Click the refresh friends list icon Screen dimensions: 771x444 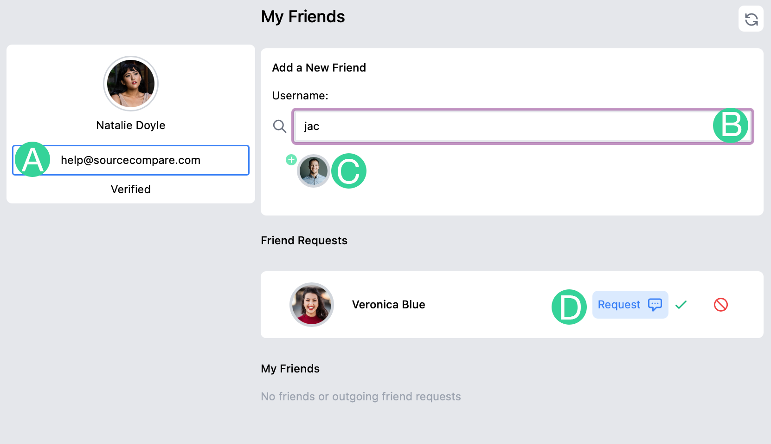coord(751,19)
